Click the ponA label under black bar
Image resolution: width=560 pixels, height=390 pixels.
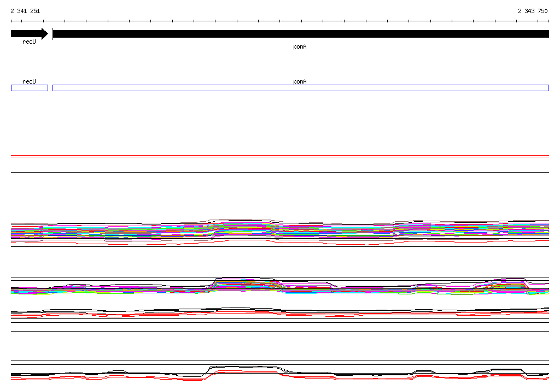pos(300,47)
